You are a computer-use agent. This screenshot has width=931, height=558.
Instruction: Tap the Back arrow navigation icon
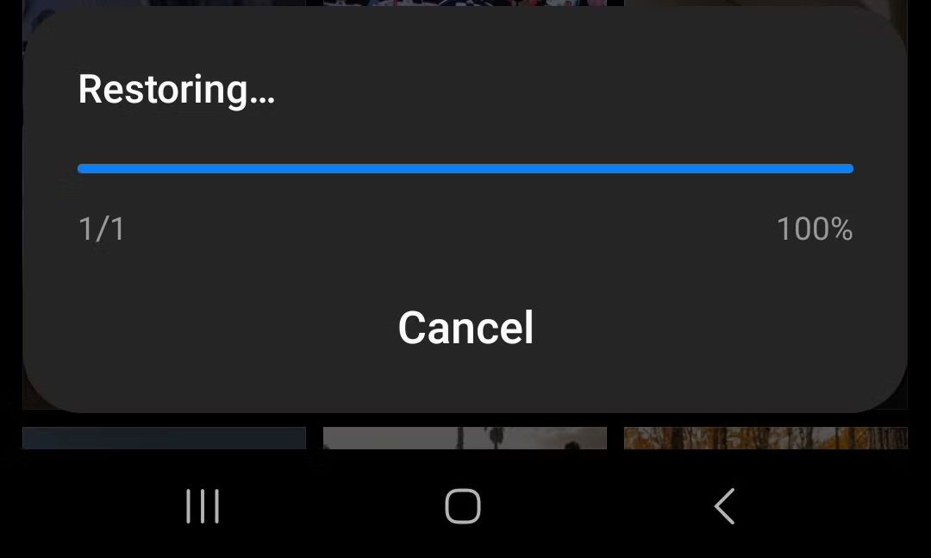tap(724, 506)
